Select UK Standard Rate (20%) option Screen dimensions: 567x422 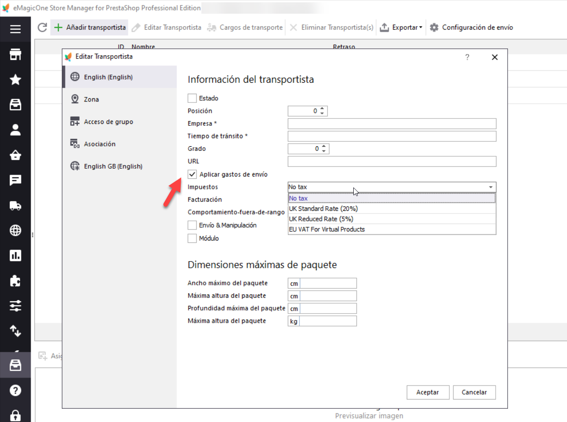click(392, 208)
